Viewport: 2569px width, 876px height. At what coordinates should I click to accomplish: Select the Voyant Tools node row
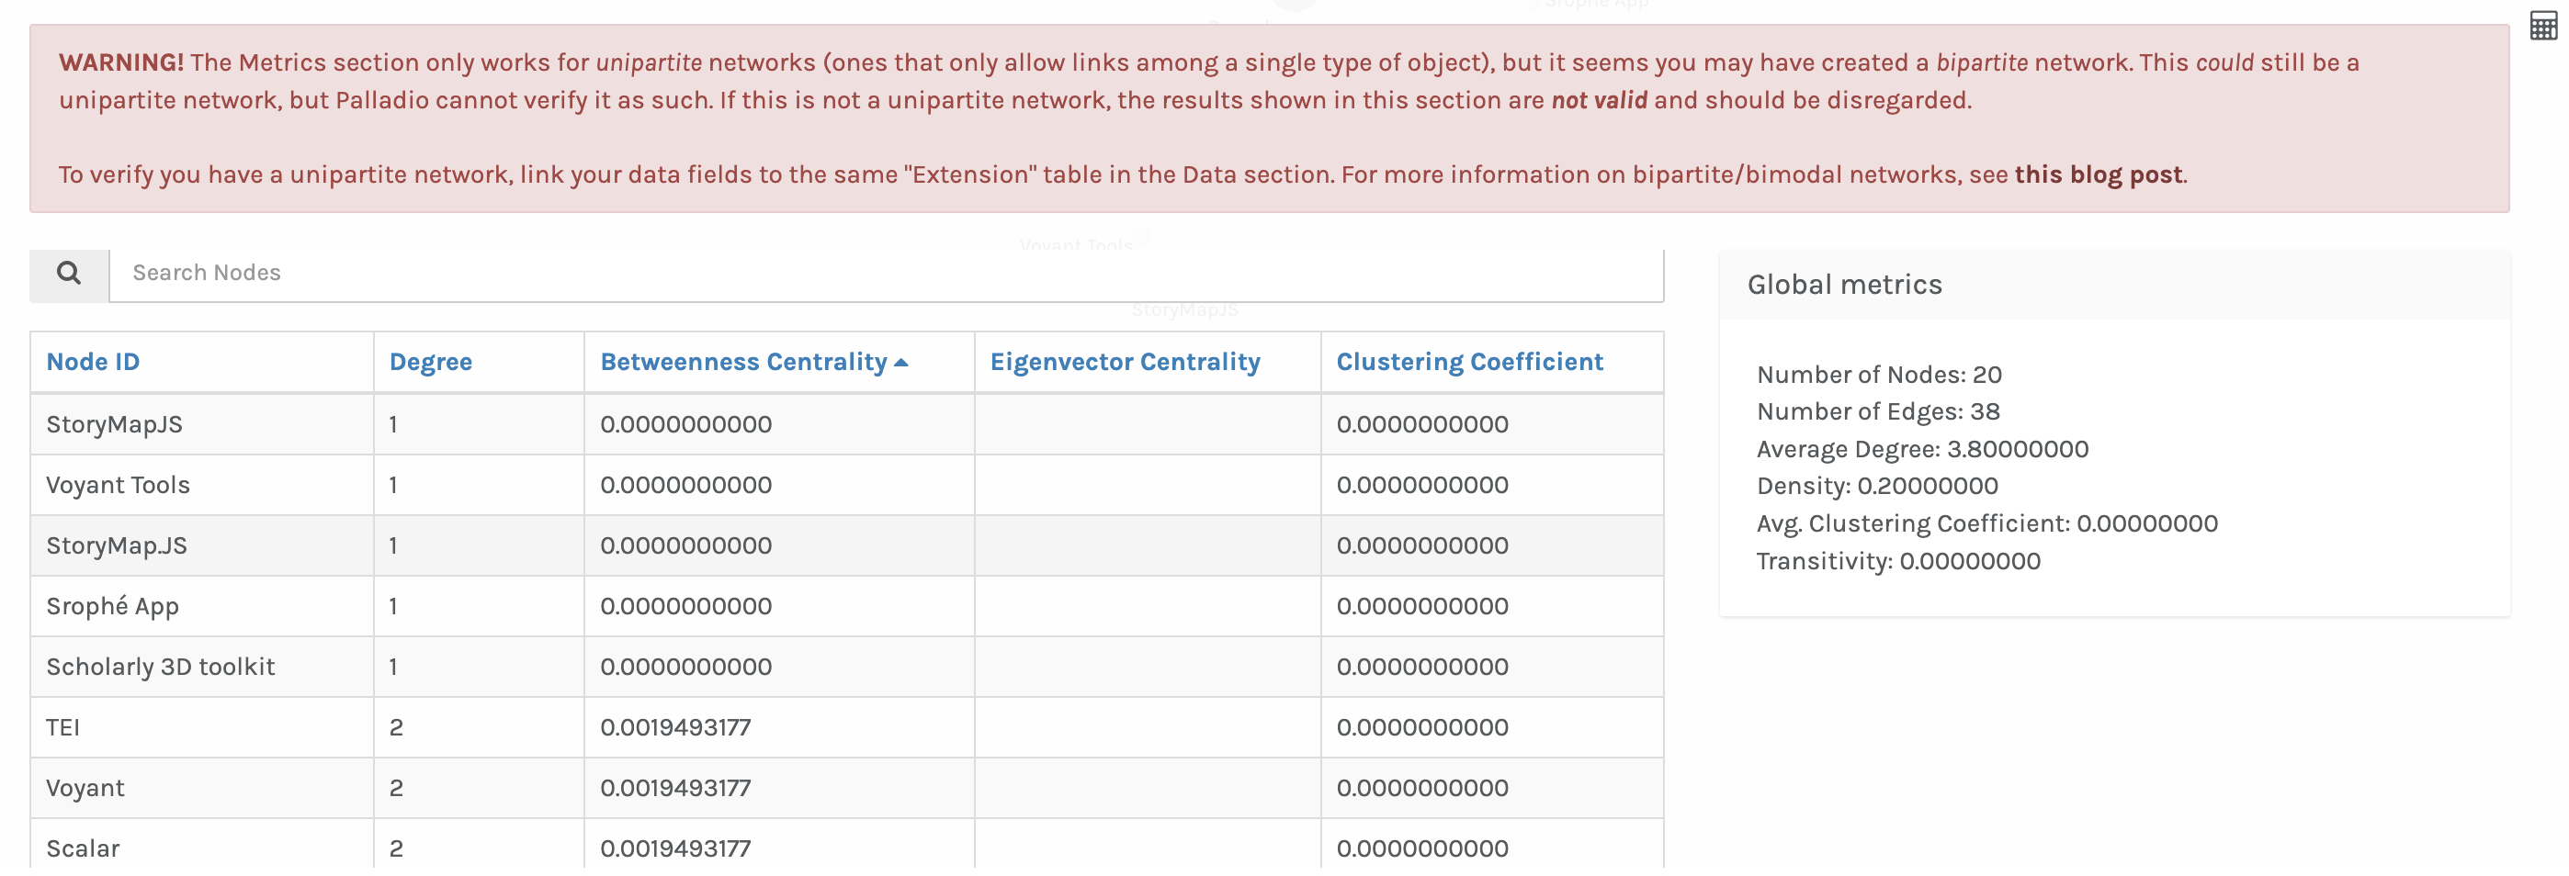(x=118, y=486)
